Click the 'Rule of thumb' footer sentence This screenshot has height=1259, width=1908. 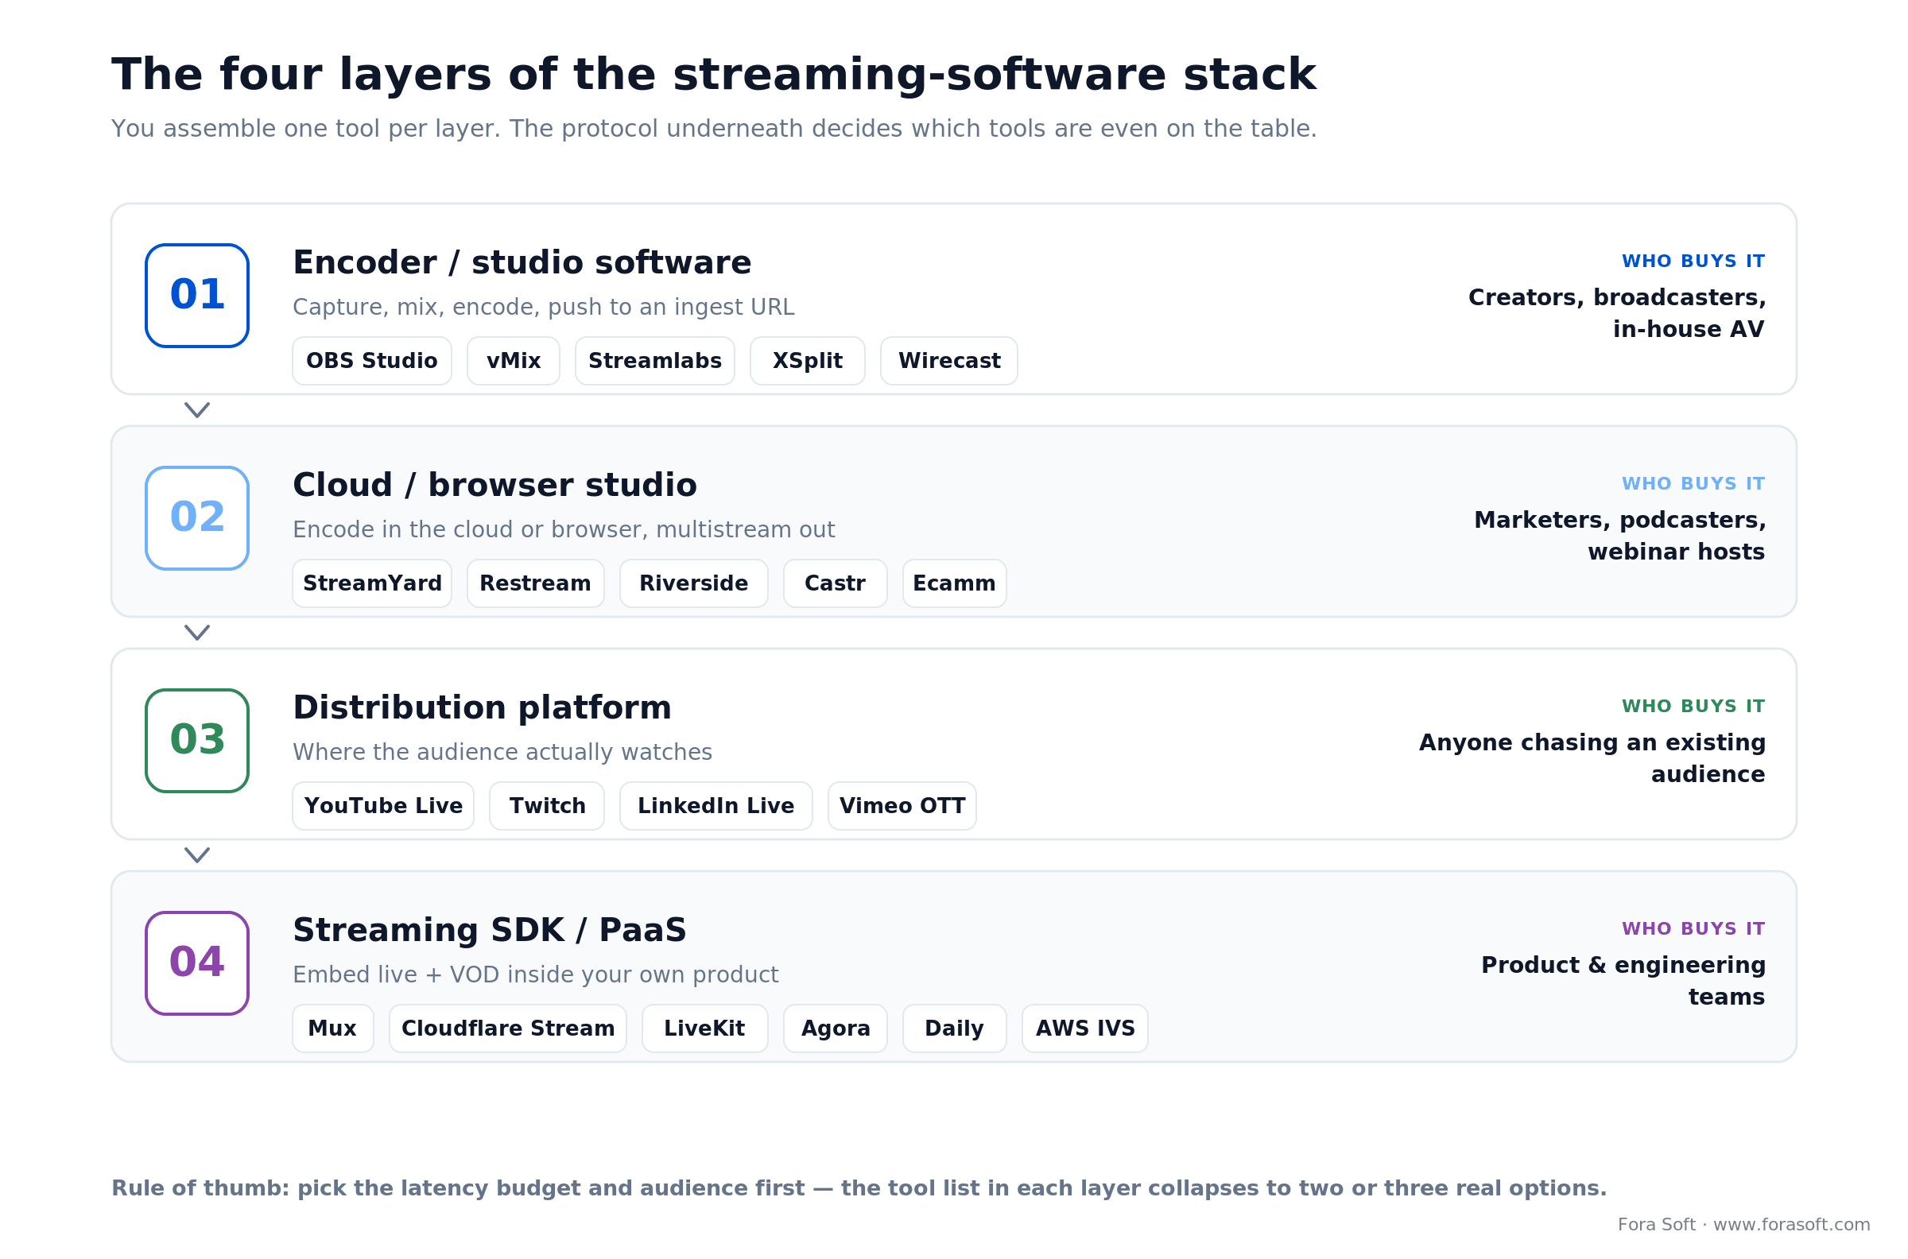859,1188
